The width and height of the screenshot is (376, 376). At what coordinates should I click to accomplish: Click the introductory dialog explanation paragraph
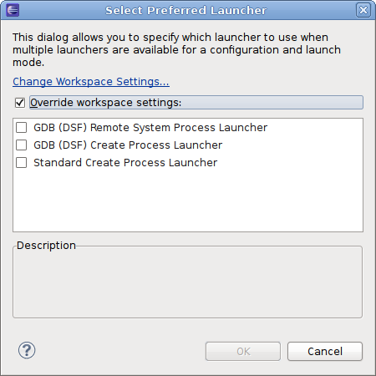coord(176,49)
